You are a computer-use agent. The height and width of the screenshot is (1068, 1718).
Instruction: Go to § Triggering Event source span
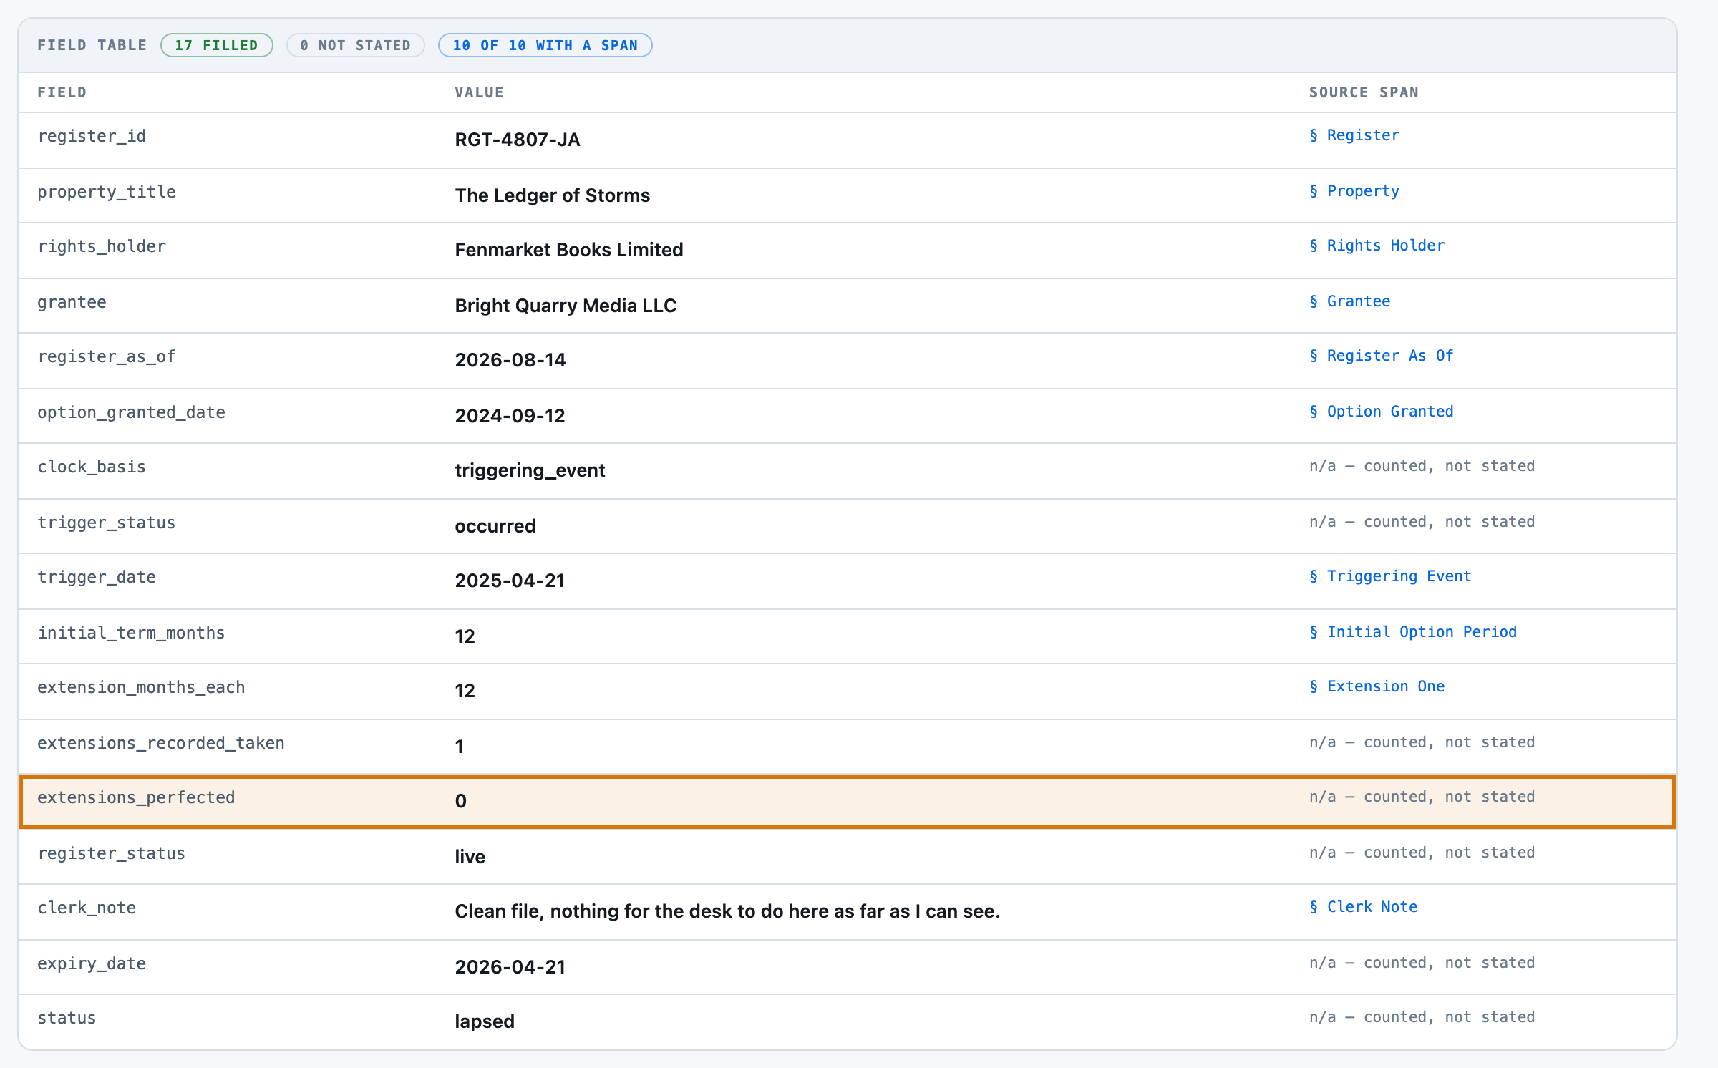point(1390,576)
